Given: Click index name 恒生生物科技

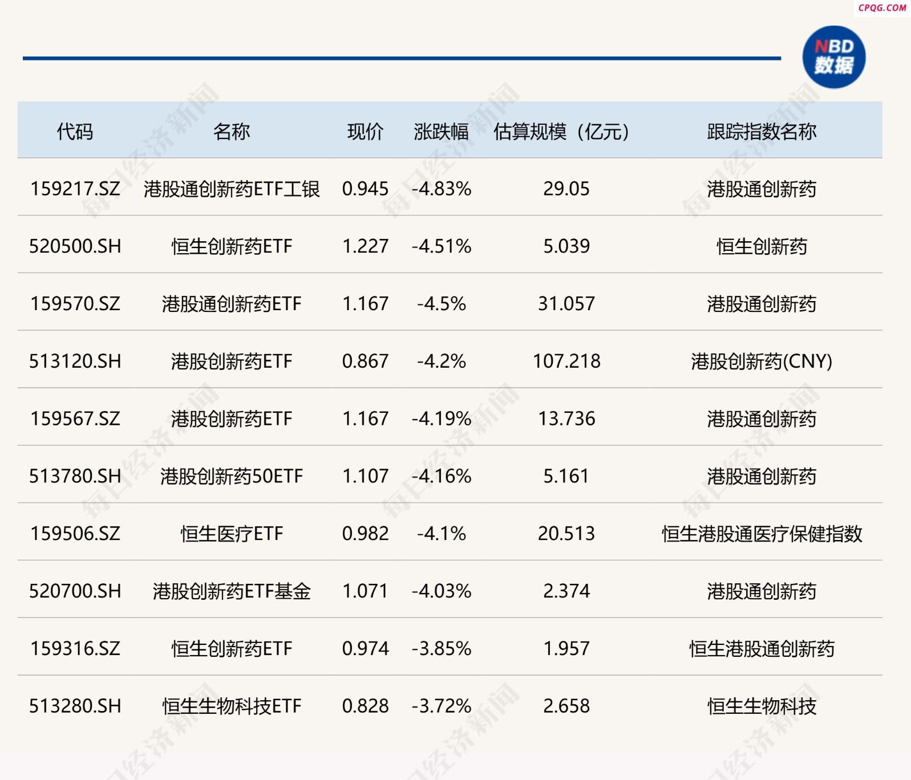Looking at the screenshot, I should click(762, 706).
